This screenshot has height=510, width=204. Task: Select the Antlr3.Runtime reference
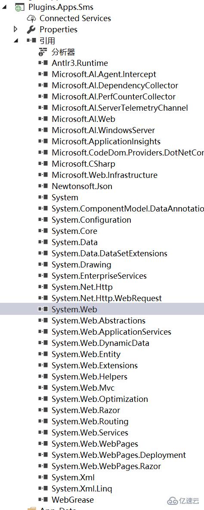point(80,63)
